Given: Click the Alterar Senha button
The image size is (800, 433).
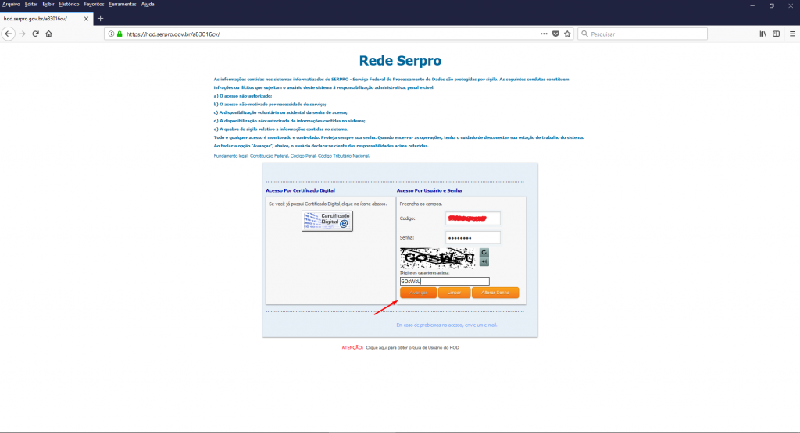Looking at the screenshot, I should click(x=495, y=293).
